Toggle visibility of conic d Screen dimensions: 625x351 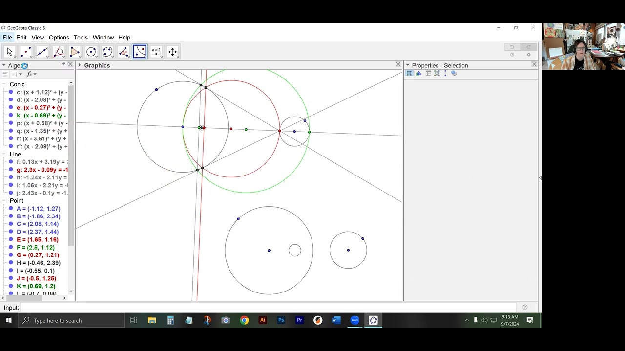click(11, 100)
